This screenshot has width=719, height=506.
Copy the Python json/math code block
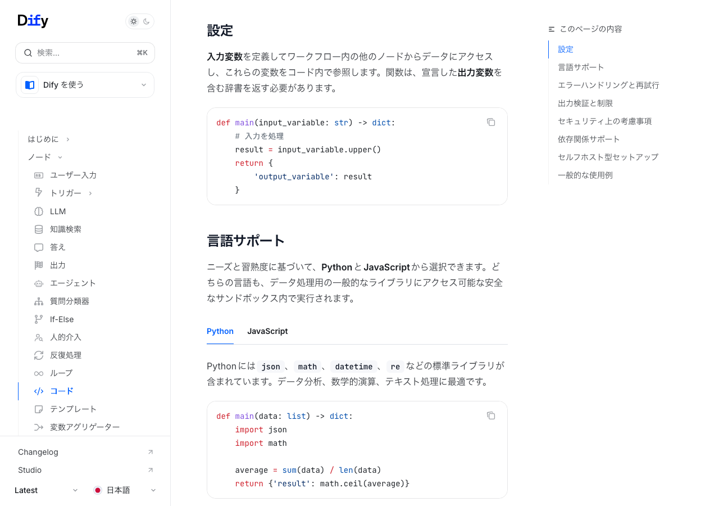click(491, 415)
